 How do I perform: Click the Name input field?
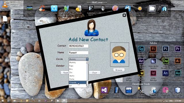pyautogui.click(x=78, y=53)
